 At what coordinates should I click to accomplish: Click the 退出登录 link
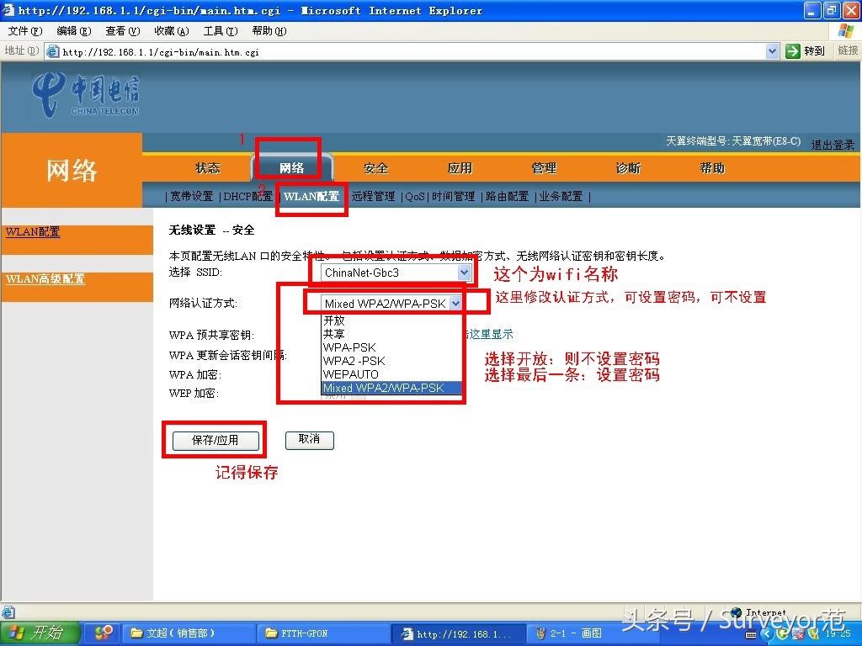pos(833,143)
